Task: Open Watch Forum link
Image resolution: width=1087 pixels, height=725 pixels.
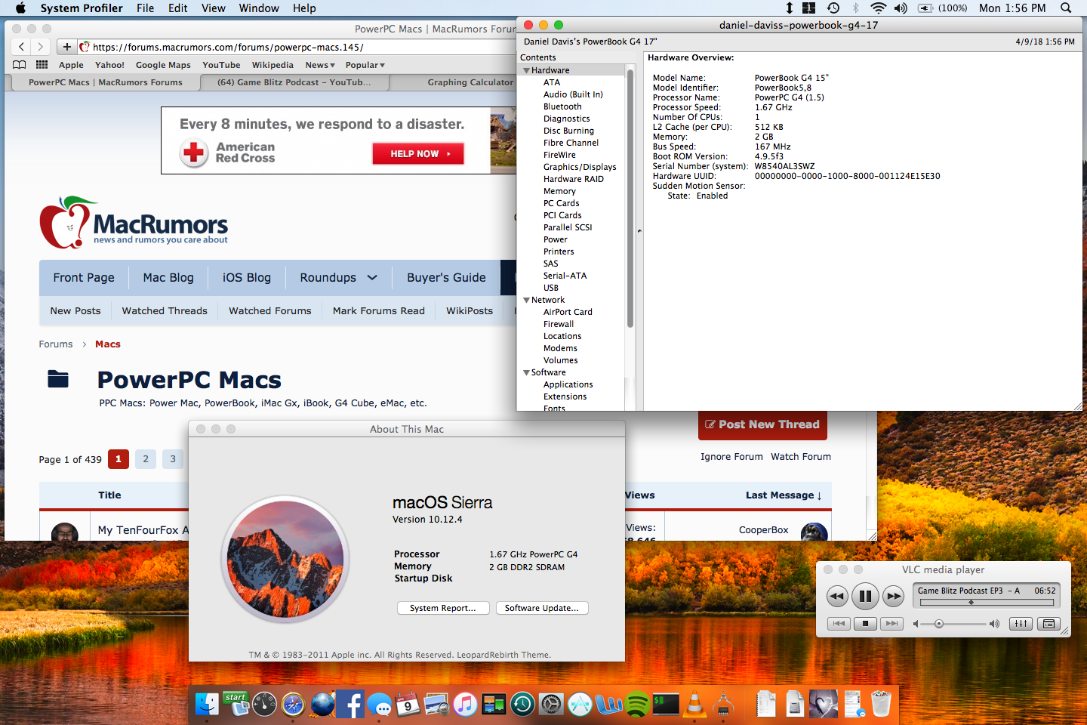Action: click(x=801, y=457)
